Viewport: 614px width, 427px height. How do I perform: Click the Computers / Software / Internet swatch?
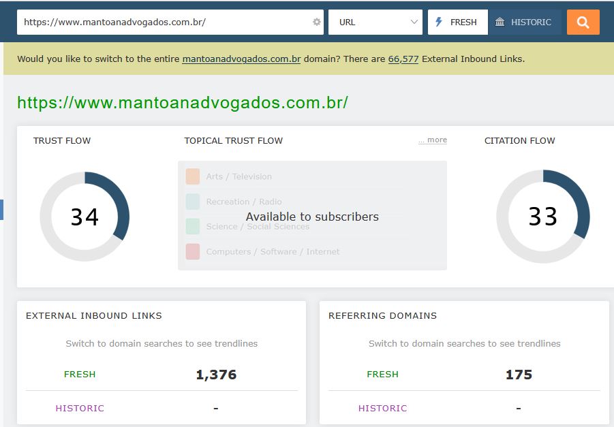193,252
